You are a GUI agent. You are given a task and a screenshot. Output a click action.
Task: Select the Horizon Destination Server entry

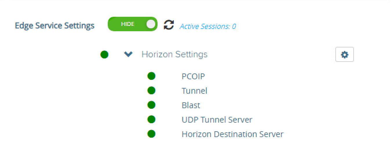click(x=232, y=134)
